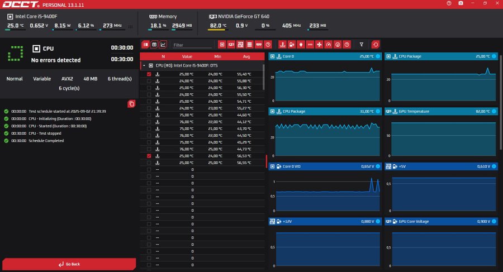Toggle the memory module sensor filter icon

pos(259,45)
